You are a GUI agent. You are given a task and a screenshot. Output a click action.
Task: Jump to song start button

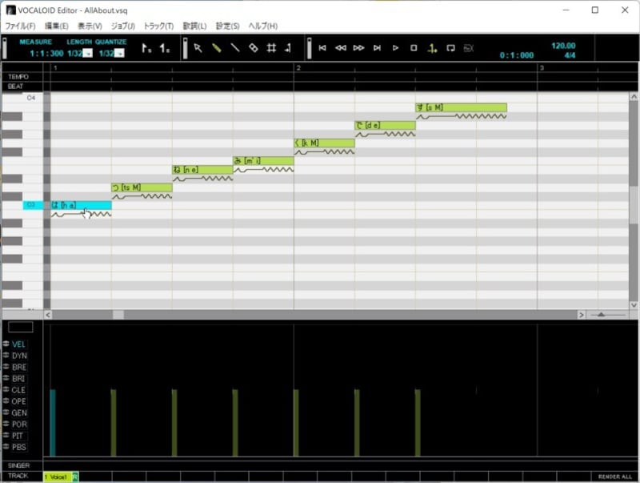tap(322, 48)
